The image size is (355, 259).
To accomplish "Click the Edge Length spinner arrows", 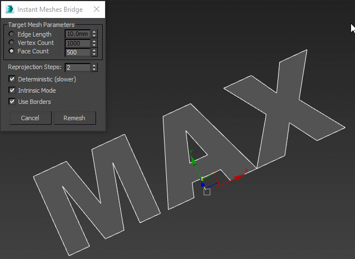I will click(x=94, y=35).
